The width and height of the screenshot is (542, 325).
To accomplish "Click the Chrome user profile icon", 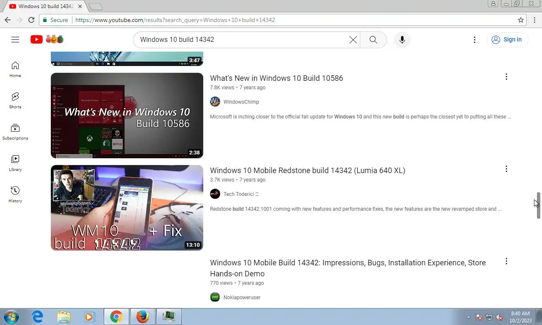I will pyautogui.click(x=493, y=3).
